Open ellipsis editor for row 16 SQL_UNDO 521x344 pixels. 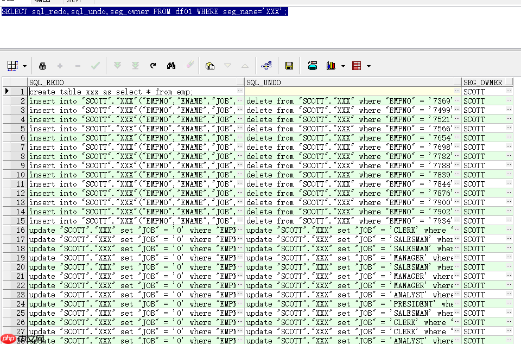[457, 230]
